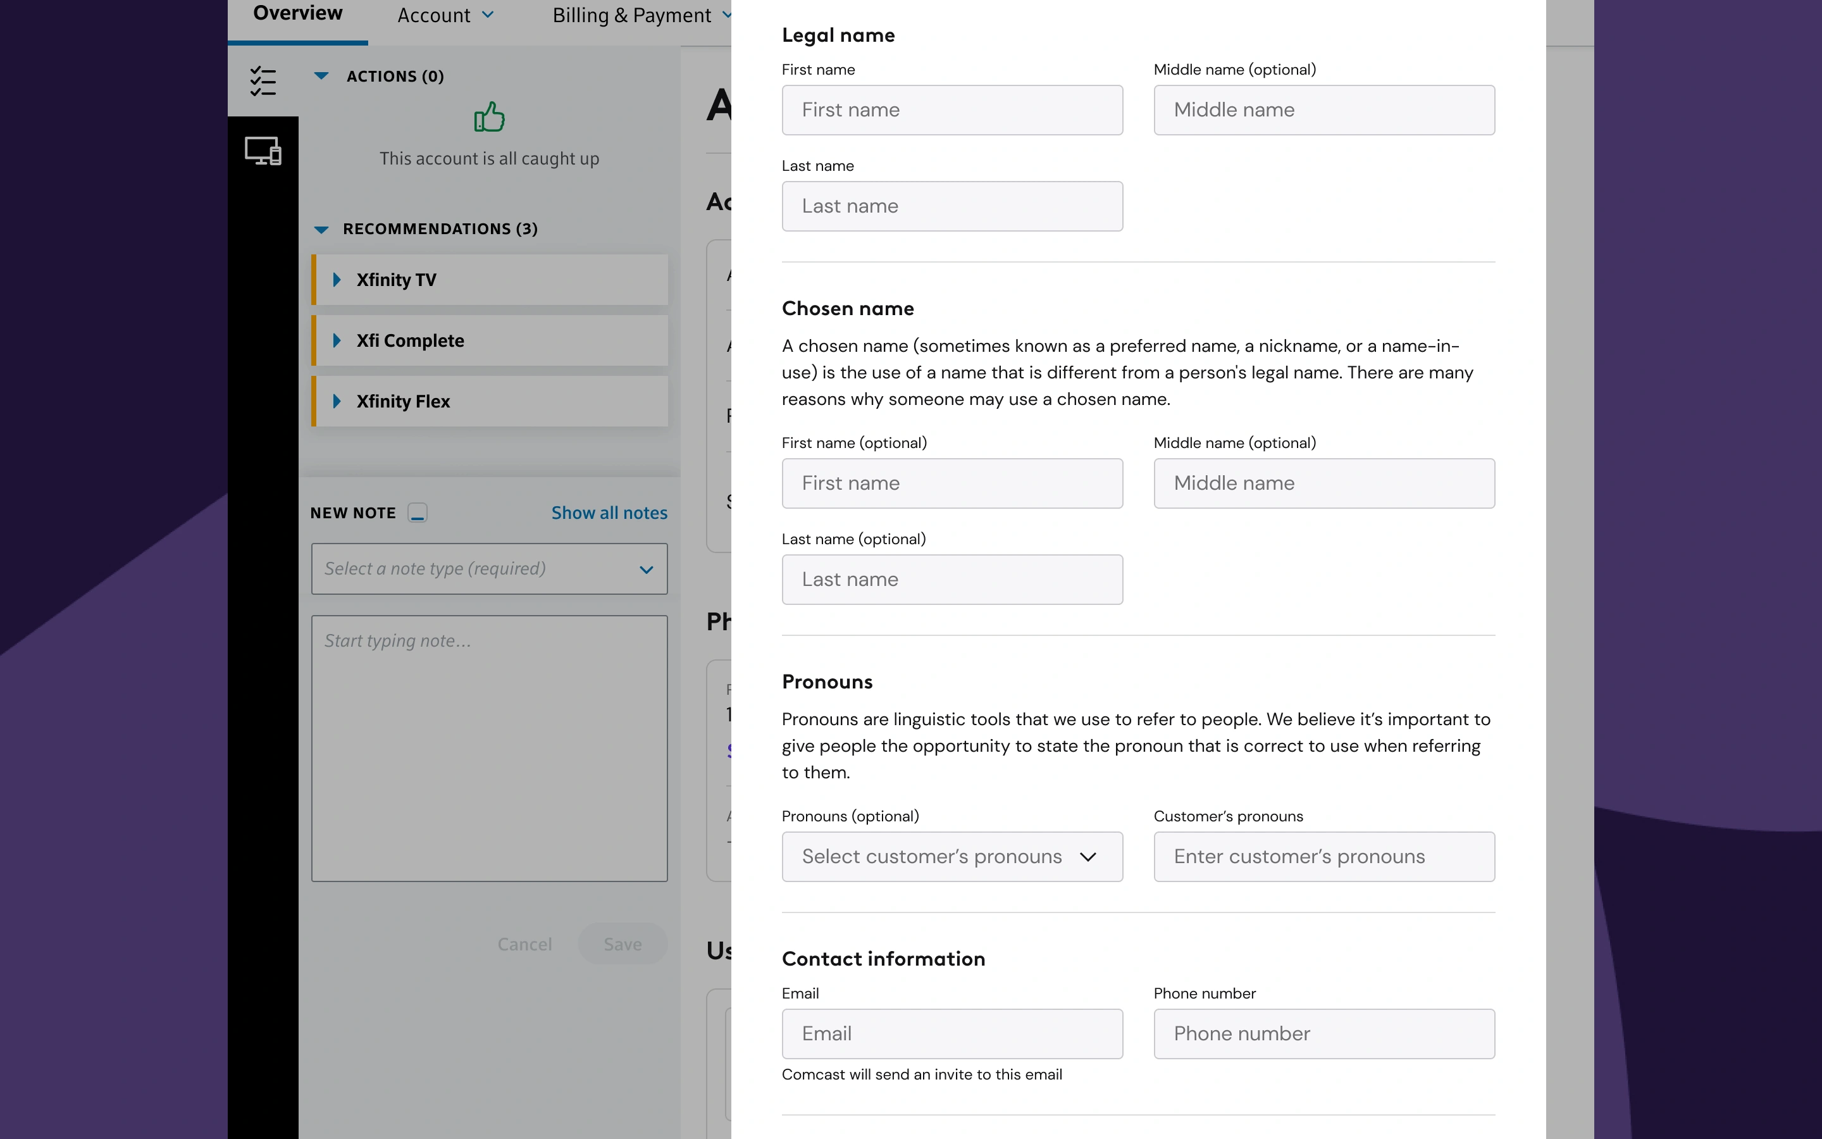
Task: Click the 'This account is all caught up' text
Action: (x=490, y=159)
